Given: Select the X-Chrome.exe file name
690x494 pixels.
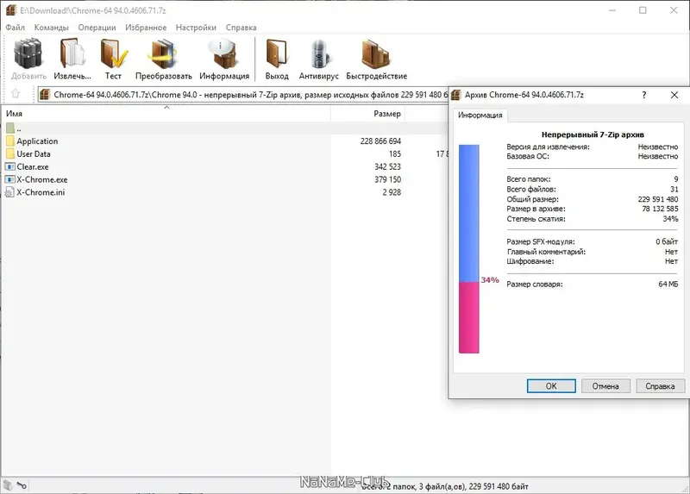Looking at the screenshot, I should 41,179.
